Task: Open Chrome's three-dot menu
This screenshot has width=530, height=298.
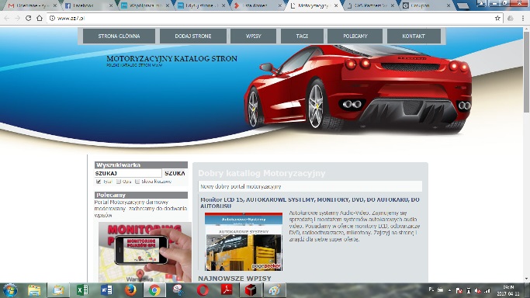Action: tap(523, 19)
